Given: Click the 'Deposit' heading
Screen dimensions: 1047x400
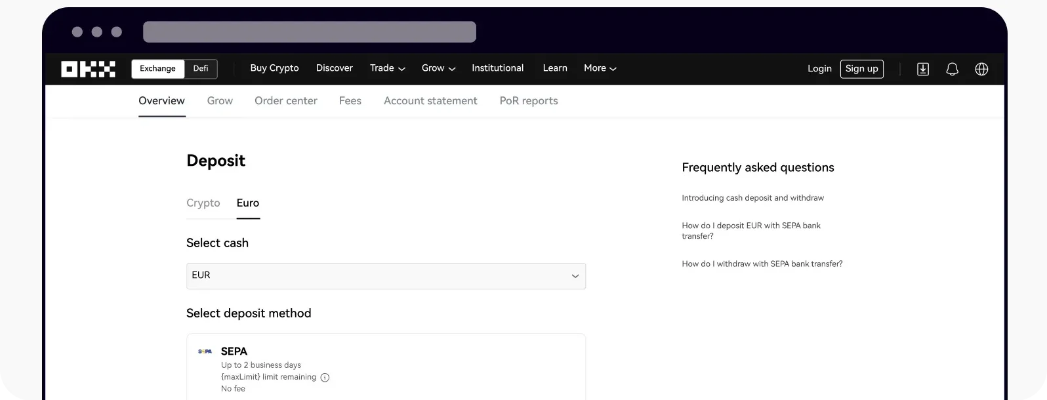Looking at the screenshot, I should coord(216,161).
